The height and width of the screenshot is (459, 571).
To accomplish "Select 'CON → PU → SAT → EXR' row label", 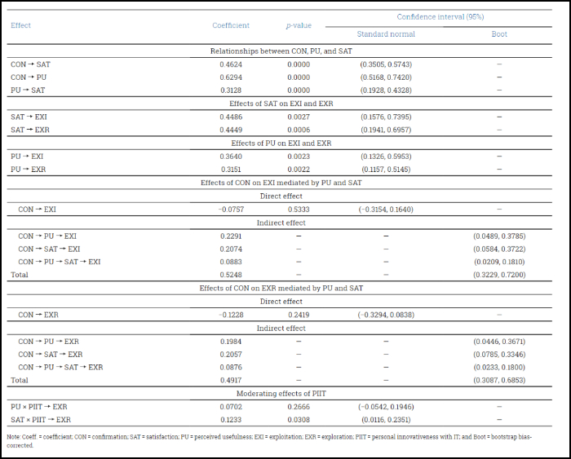I will tap(60, 368).
